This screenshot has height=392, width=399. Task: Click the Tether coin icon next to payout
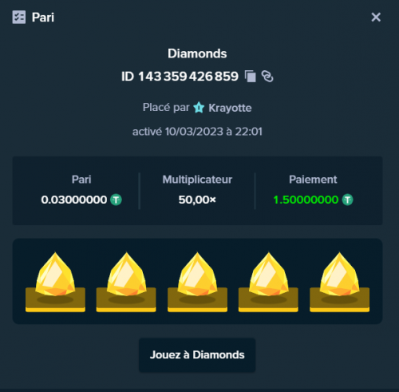347,200
